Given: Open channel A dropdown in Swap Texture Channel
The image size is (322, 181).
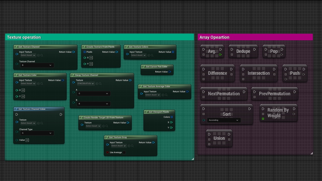Looking at the screenshot, I should tap(94, 94).
